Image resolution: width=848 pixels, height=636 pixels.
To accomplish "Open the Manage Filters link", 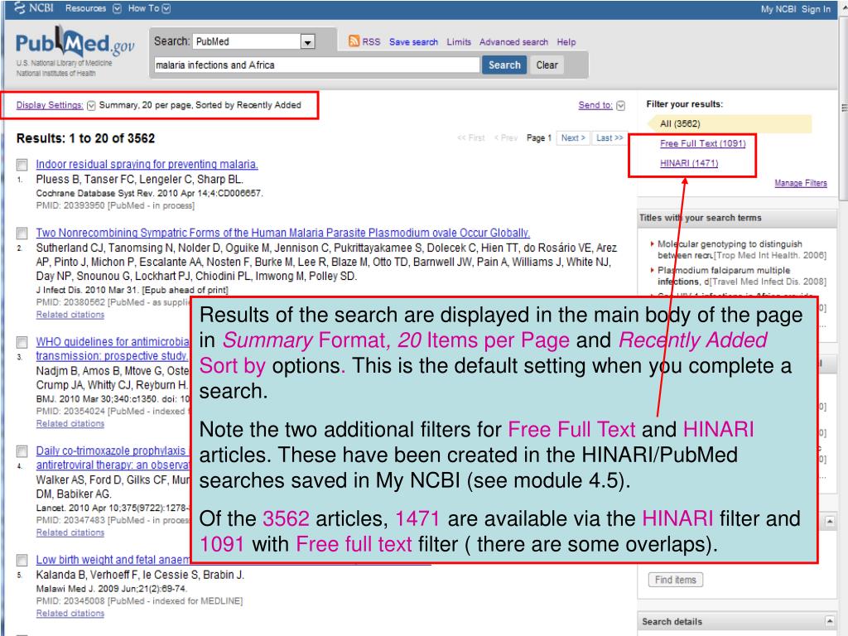I will [801, 183].
